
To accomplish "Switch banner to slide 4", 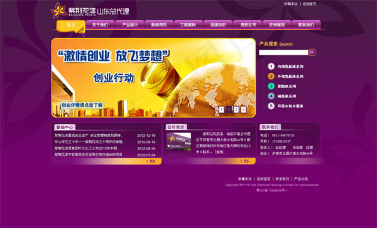I will (x=244, y=110).
